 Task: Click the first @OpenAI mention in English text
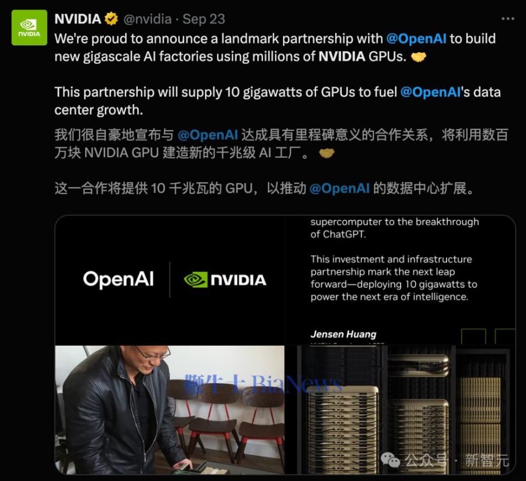click(x=416, y=38)
